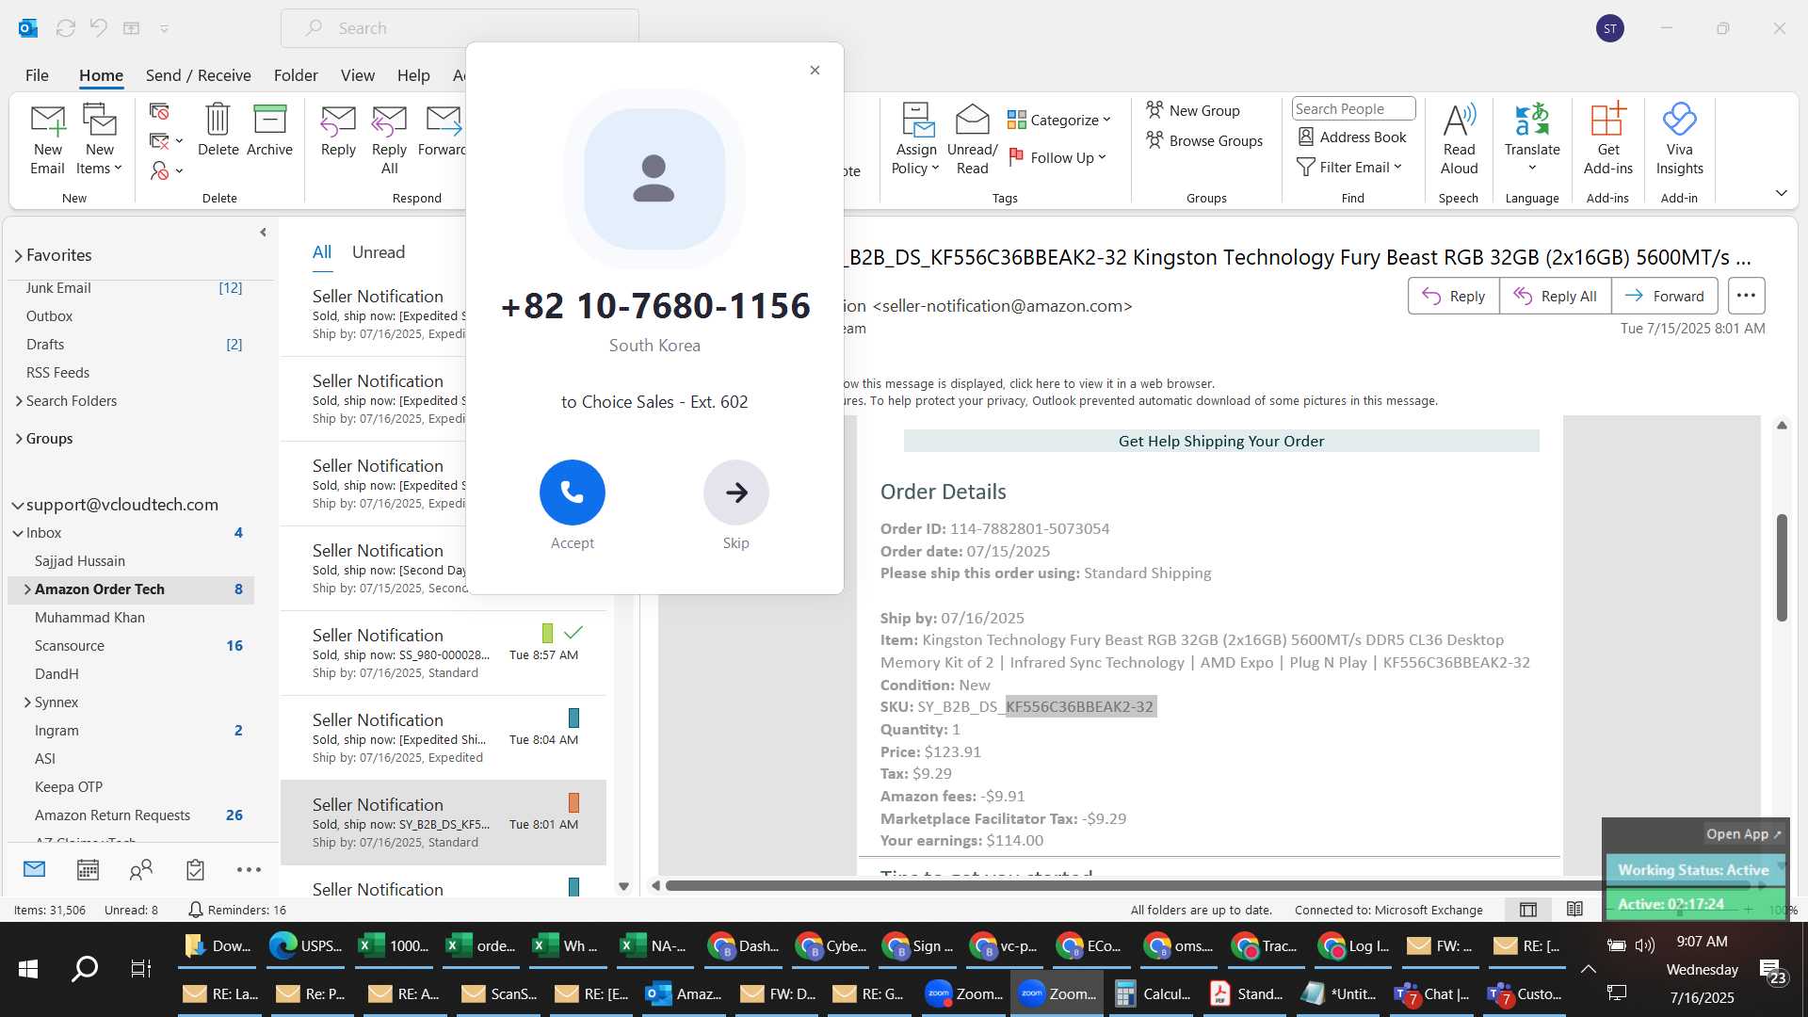Click New Group in the ribbon
The width and height of the screenshot is (1808, 1017).
(1193, 110)
